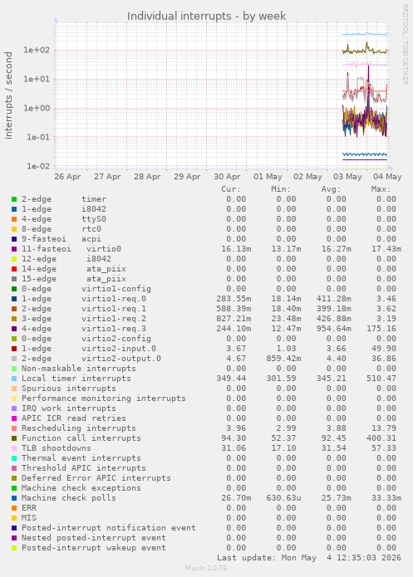Click the timer legend green color swatch
The width and height of the screenshot is (413, 577).
[14, 199]
